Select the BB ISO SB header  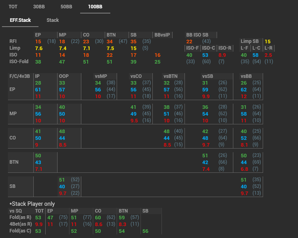[x=197, y=35]
